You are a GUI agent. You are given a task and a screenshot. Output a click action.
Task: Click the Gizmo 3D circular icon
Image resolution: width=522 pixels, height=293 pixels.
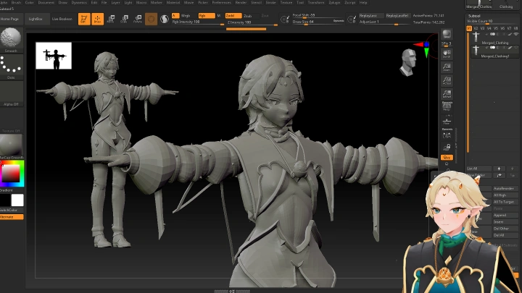point(151,19)
